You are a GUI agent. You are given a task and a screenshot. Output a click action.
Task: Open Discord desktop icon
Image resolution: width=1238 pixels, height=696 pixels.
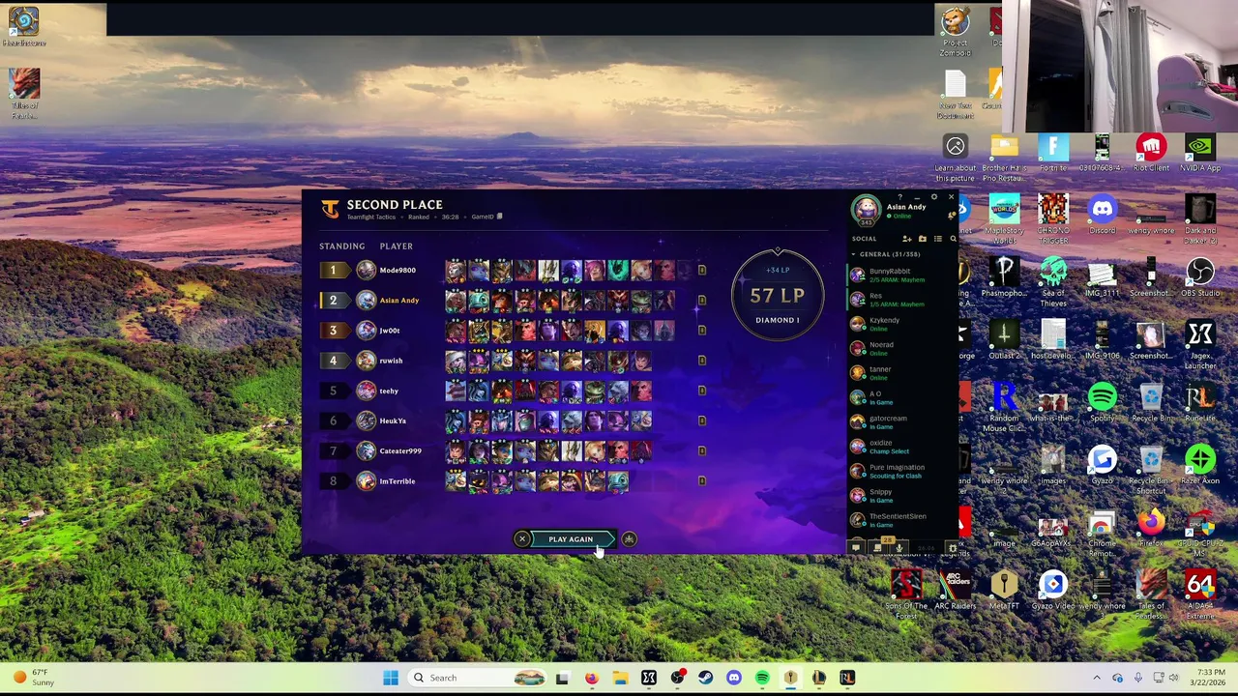(1102, 215)
